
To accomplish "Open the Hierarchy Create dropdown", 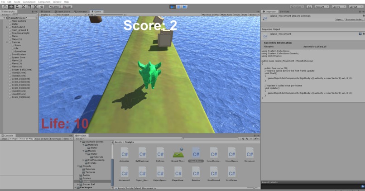I will click(x=6, y=14).
